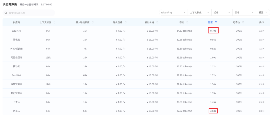This screenshot has width=273, height=117.
Task: Sort by 输出价格 column arrows
Action: pyautogui.click(x=157, y=22)
